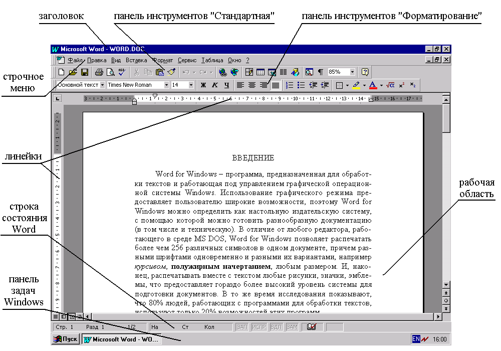Show the Drawing toolbar
This screenshot has height=351, width=501.
click(295, 72)
